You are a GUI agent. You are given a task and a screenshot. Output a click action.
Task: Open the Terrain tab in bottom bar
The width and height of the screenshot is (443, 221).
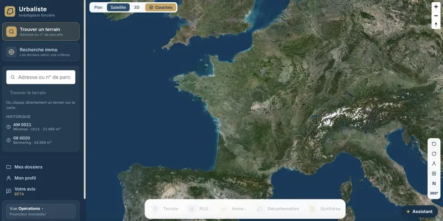tap(166, 209)
